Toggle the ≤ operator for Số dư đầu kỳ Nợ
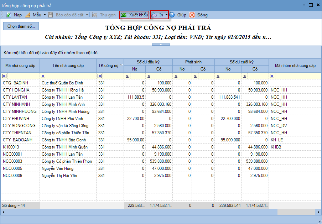 tap(127, 76)
